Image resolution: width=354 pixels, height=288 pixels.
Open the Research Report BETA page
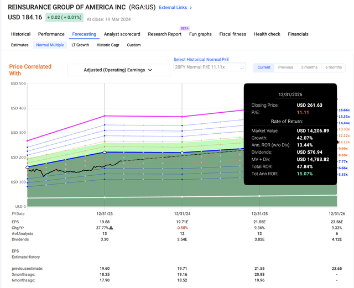pos(164,34)
